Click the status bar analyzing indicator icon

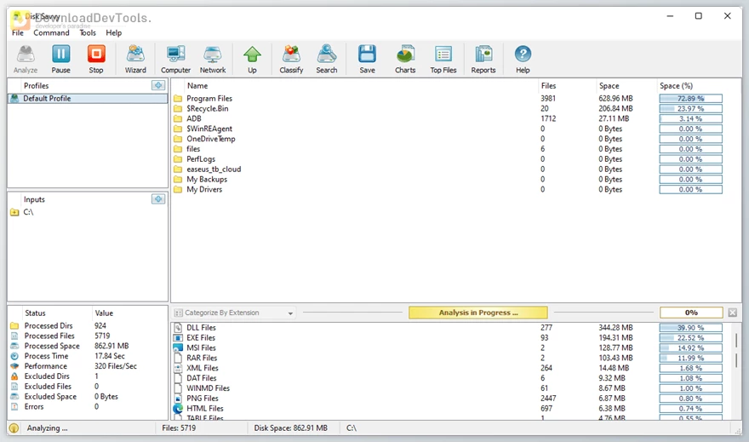pyautogui.click(x=14, y=428)
